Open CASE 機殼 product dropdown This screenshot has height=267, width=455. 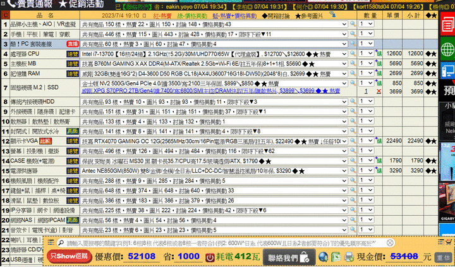pos(214,161)
